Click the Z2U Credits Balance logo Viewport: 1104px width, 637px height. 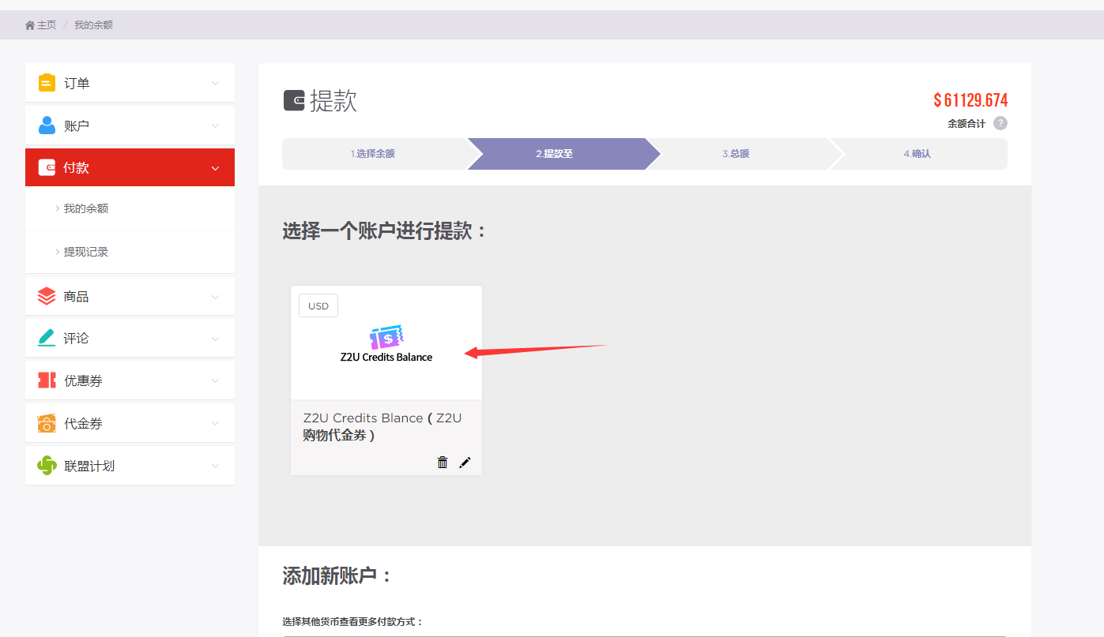pyautogui.click(x=386, y=343)
